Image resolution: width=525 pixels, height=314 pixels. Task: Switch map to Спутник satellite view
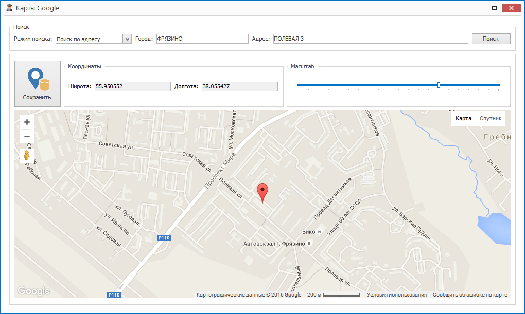[x=490, y=118]
